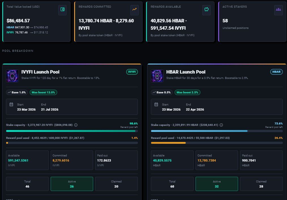The height and width of the screenshot is (200, 287).
Task: Click the people group icon in Active Stakers card
Action: 279,9
